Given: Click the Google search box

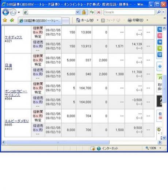Looking at the screenshot, I should click(129, 12).
